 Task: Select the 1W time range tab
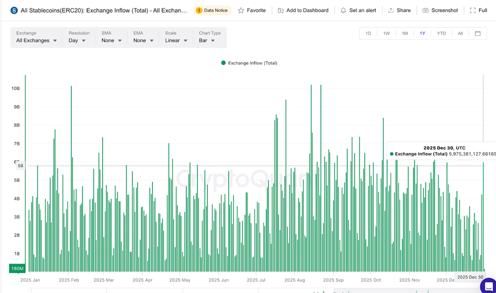pyautogui.click(x=386, y=33)
